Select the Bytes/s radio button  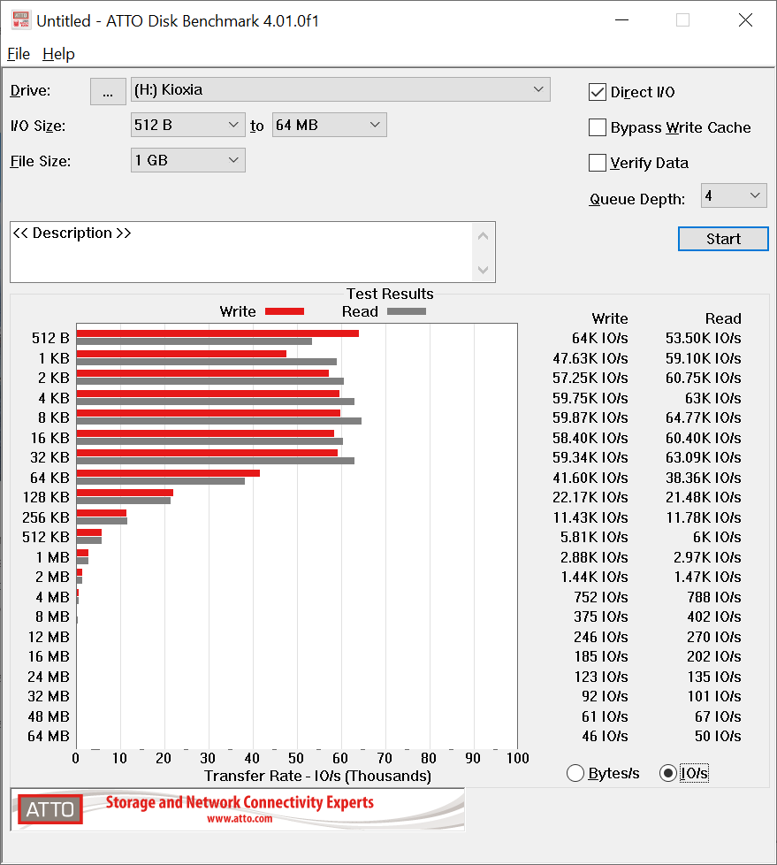pos(575,773)
